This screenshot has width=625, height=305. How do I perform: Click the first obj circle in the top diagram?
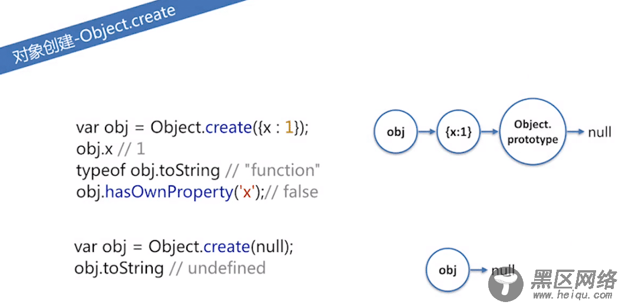click(x=396, y=132)
